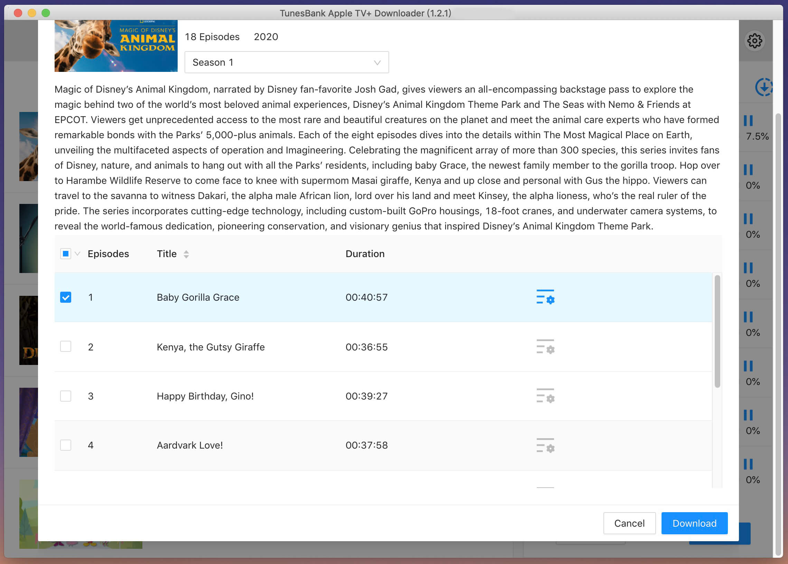Viewport: 788px width, 564px height.
Task: Click the Duration column header
Action: click(365, 254)
